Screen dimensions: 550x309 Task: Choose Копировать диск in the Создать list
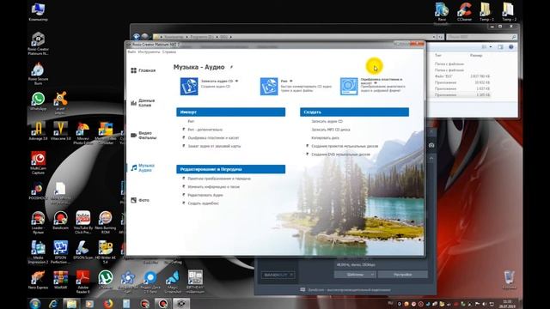325,137
